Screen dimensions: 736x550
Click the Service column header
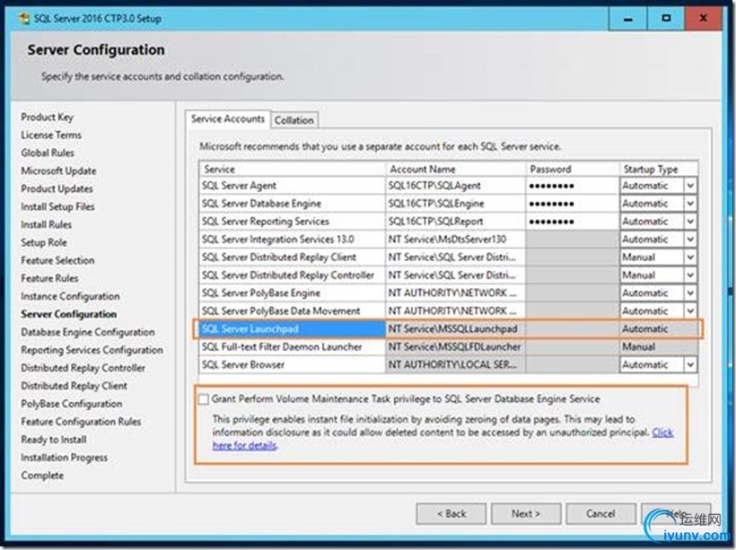[x=292, y=169]
